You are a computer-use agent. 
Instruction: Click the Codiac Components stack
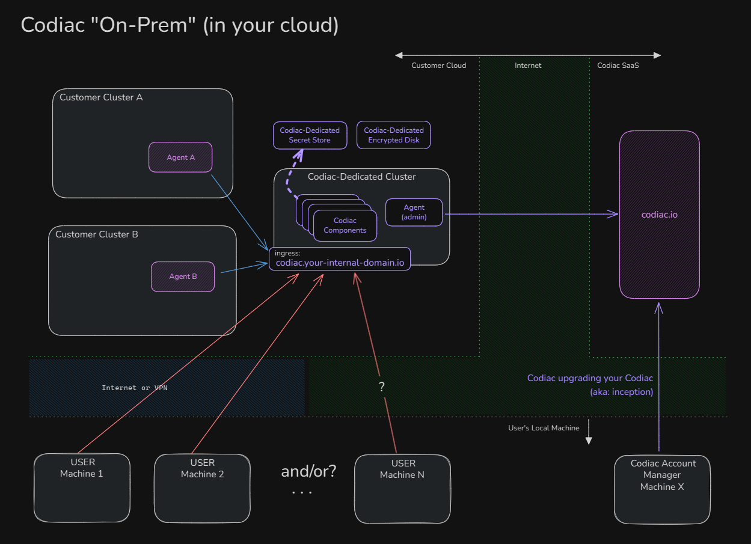pos(345,225)
